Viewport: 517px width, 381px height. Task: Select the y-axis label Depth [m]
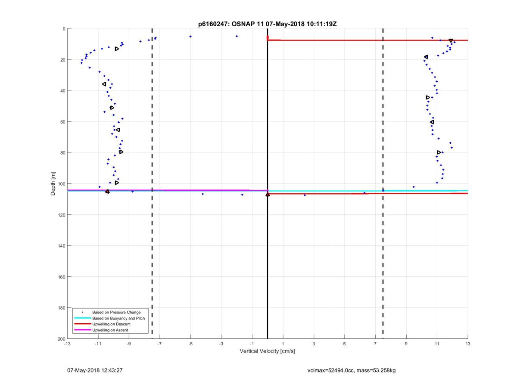click(53, 184)
